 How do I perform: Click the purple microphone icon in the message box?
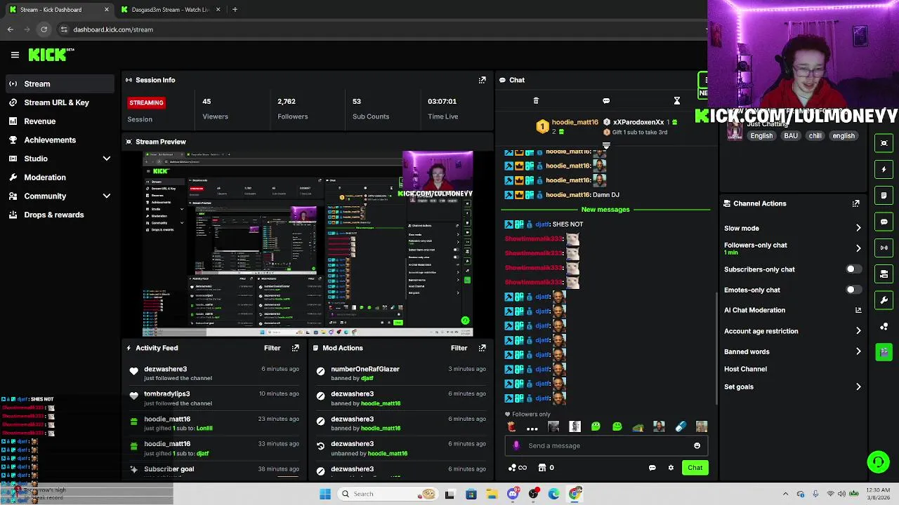tap(516, 445)
